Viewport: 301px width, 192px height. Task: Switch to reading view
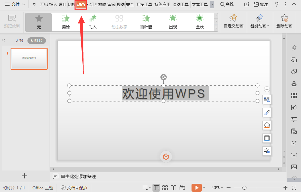point(174,188)
